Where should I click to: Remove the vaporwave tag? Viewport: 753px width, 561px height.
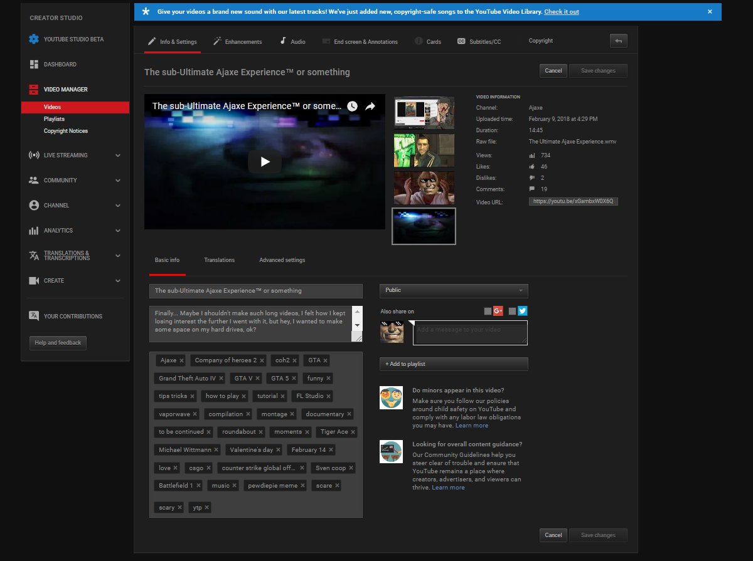tap(195, 414)
